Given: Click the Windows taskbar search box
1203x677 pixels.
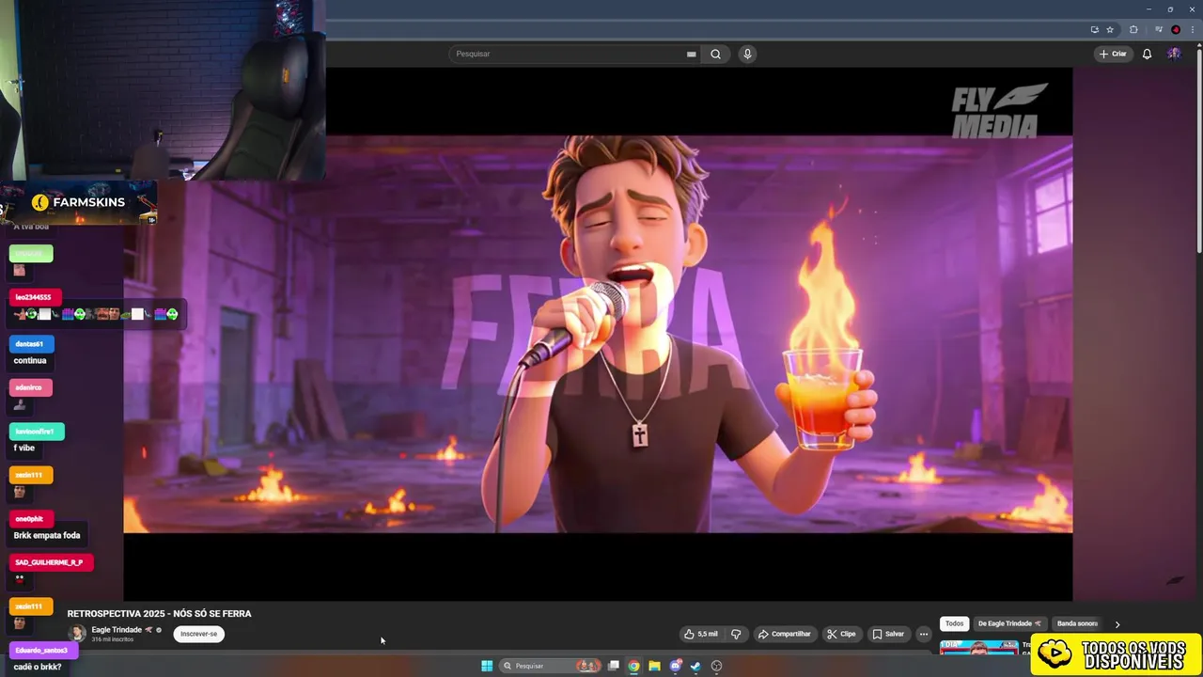Looking at the screenshot, I should (550, 666).
